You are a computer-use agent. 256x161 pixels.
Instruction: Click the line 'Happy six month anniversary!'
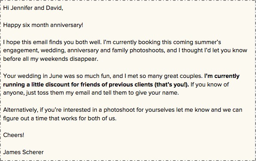43,25
